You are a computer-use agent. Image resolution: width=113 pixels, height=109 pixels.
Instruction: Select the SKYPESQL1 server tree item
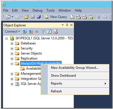[44, 38]
